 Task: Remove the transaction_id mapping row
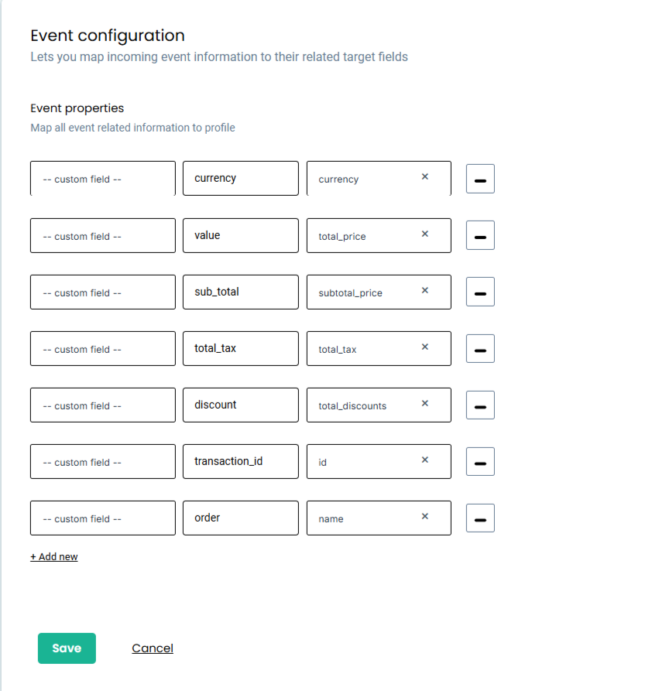click(480, 461)
